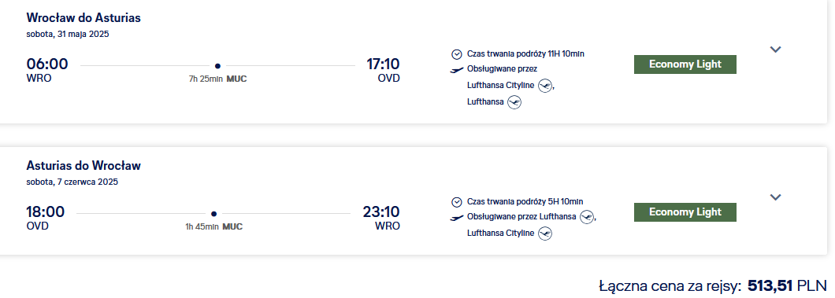The height and width of the screenshot is (298, 835).
Task: Expand Asturias do Wrocław flight details chevron
Action: tap(775, 197)
